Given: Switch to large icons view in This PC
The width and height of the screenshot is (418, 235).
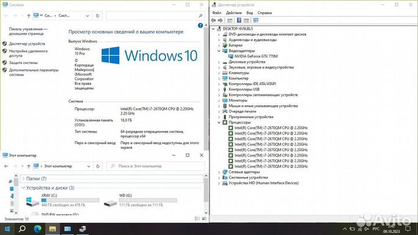Looking at the screenshot, I should tap(204, 219).
